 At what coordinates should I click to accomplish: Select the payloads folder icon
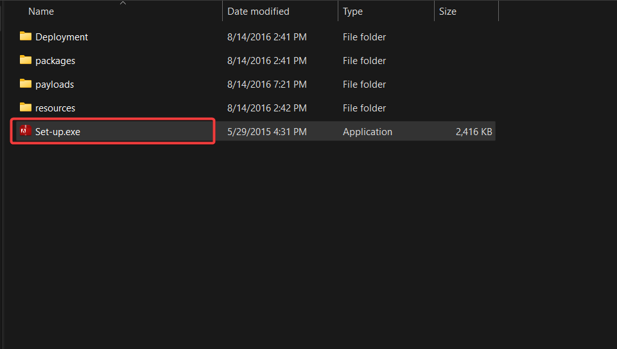click(x=26, y=84)
